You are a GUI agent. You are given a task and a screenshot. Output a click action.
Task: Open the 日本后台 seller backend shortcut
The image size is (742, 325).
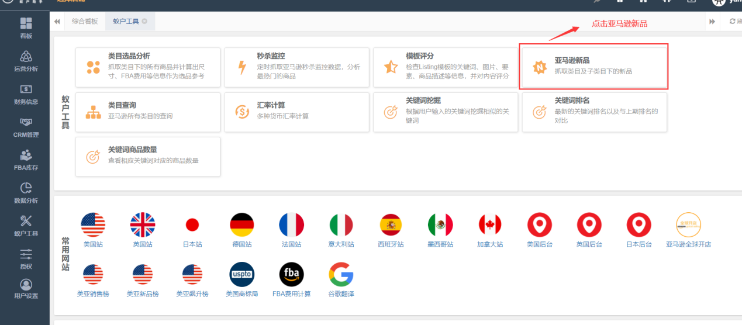coord(639,230)
